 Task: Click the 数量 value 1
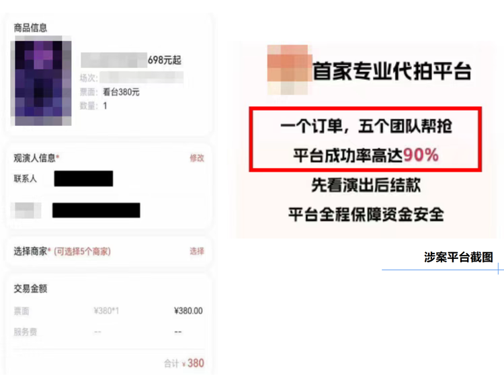pyautogui.click(x=105, y=106)
